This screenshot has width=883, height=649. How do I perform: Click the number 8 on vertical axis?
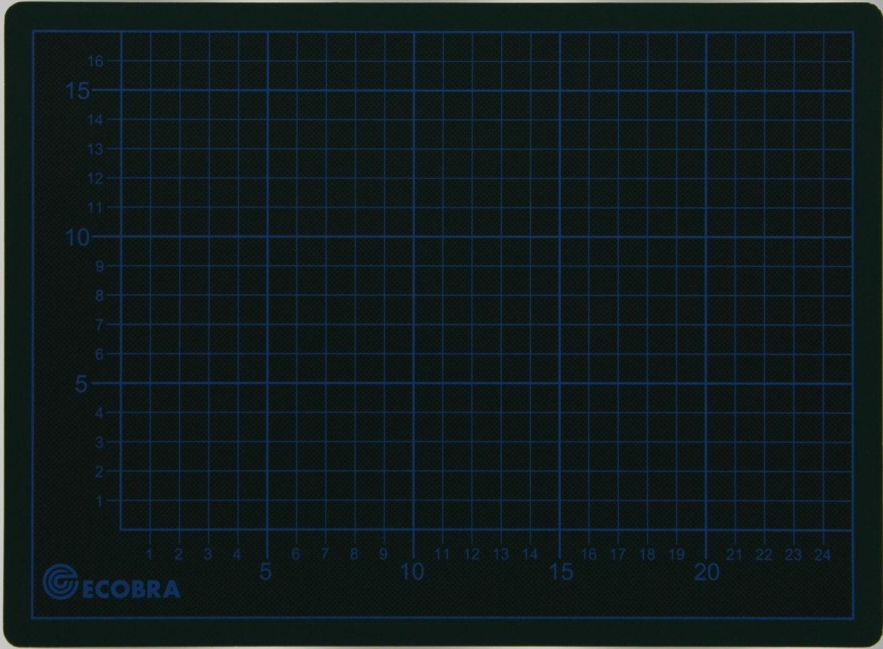point(98,295)
